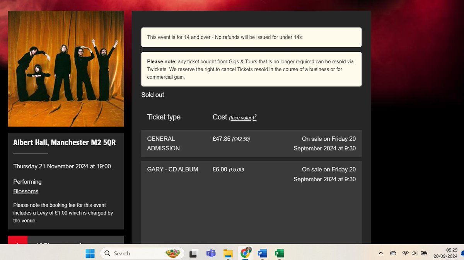Show hidden system tray icons
The image size is (464, 260).
point(381,253)
